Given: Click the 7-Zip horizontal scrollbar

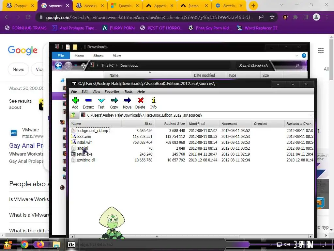Looking at the screenshot, I should [x=157, y=237].
